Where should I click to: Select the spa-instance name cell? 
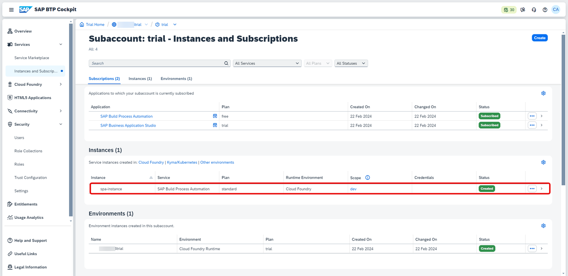click(x=111, y=189)
